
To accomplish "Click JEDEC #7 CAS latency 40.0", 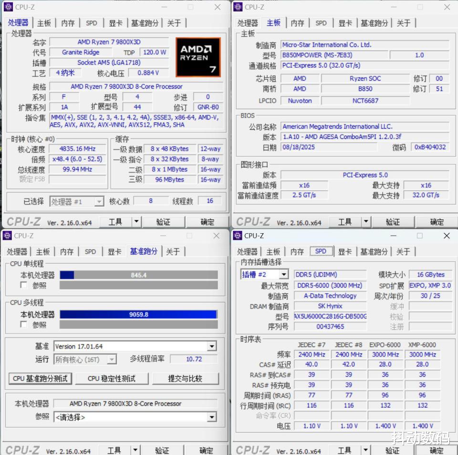I will coord(312,364).
